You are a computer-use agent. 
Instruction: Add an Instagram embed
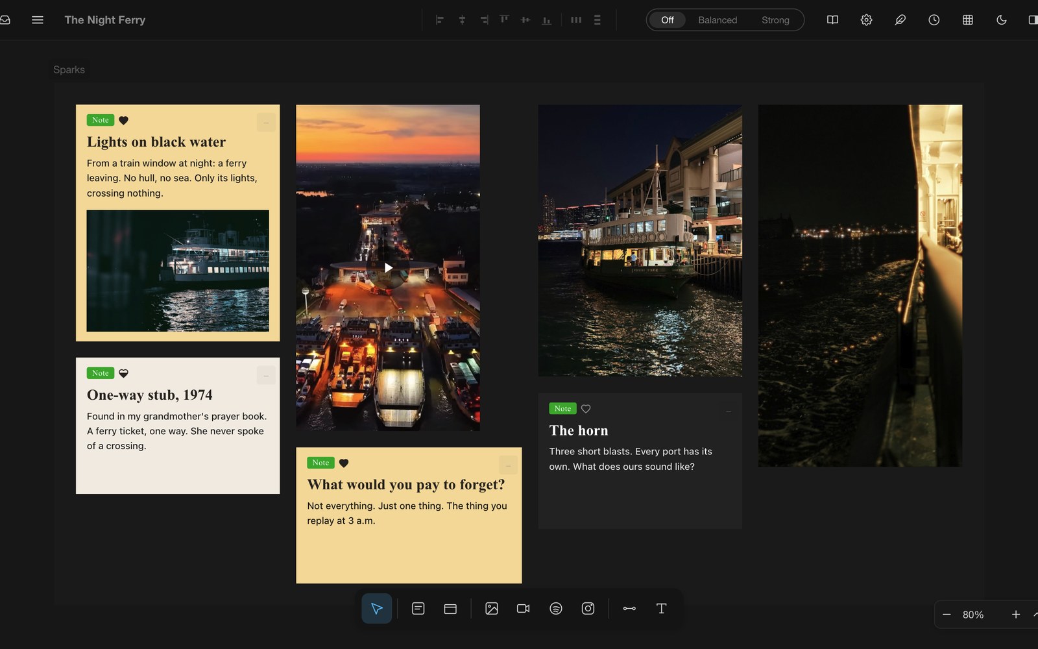click(x=588, y=609)
